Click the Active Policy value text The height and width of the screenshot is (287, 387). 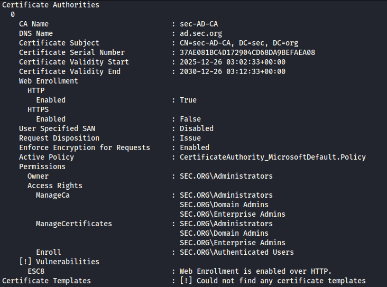click(x=273, y=157)
